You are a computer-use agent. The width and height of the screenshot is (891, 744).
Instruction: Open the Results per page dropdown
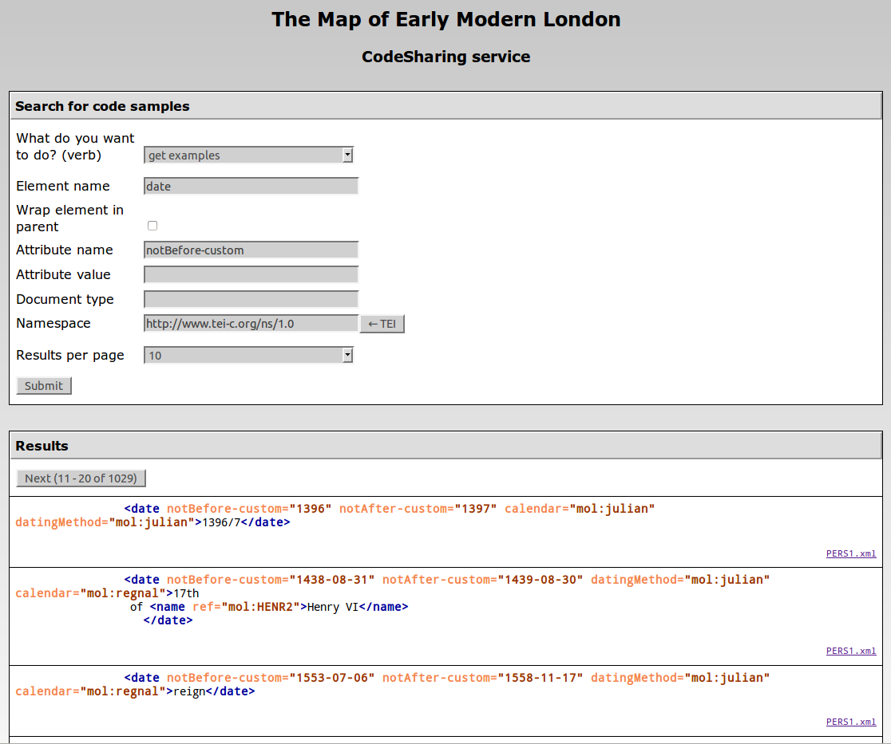point(248,356)
